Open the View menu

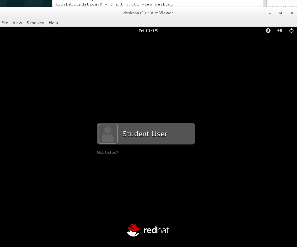click(x=17, y=23)
